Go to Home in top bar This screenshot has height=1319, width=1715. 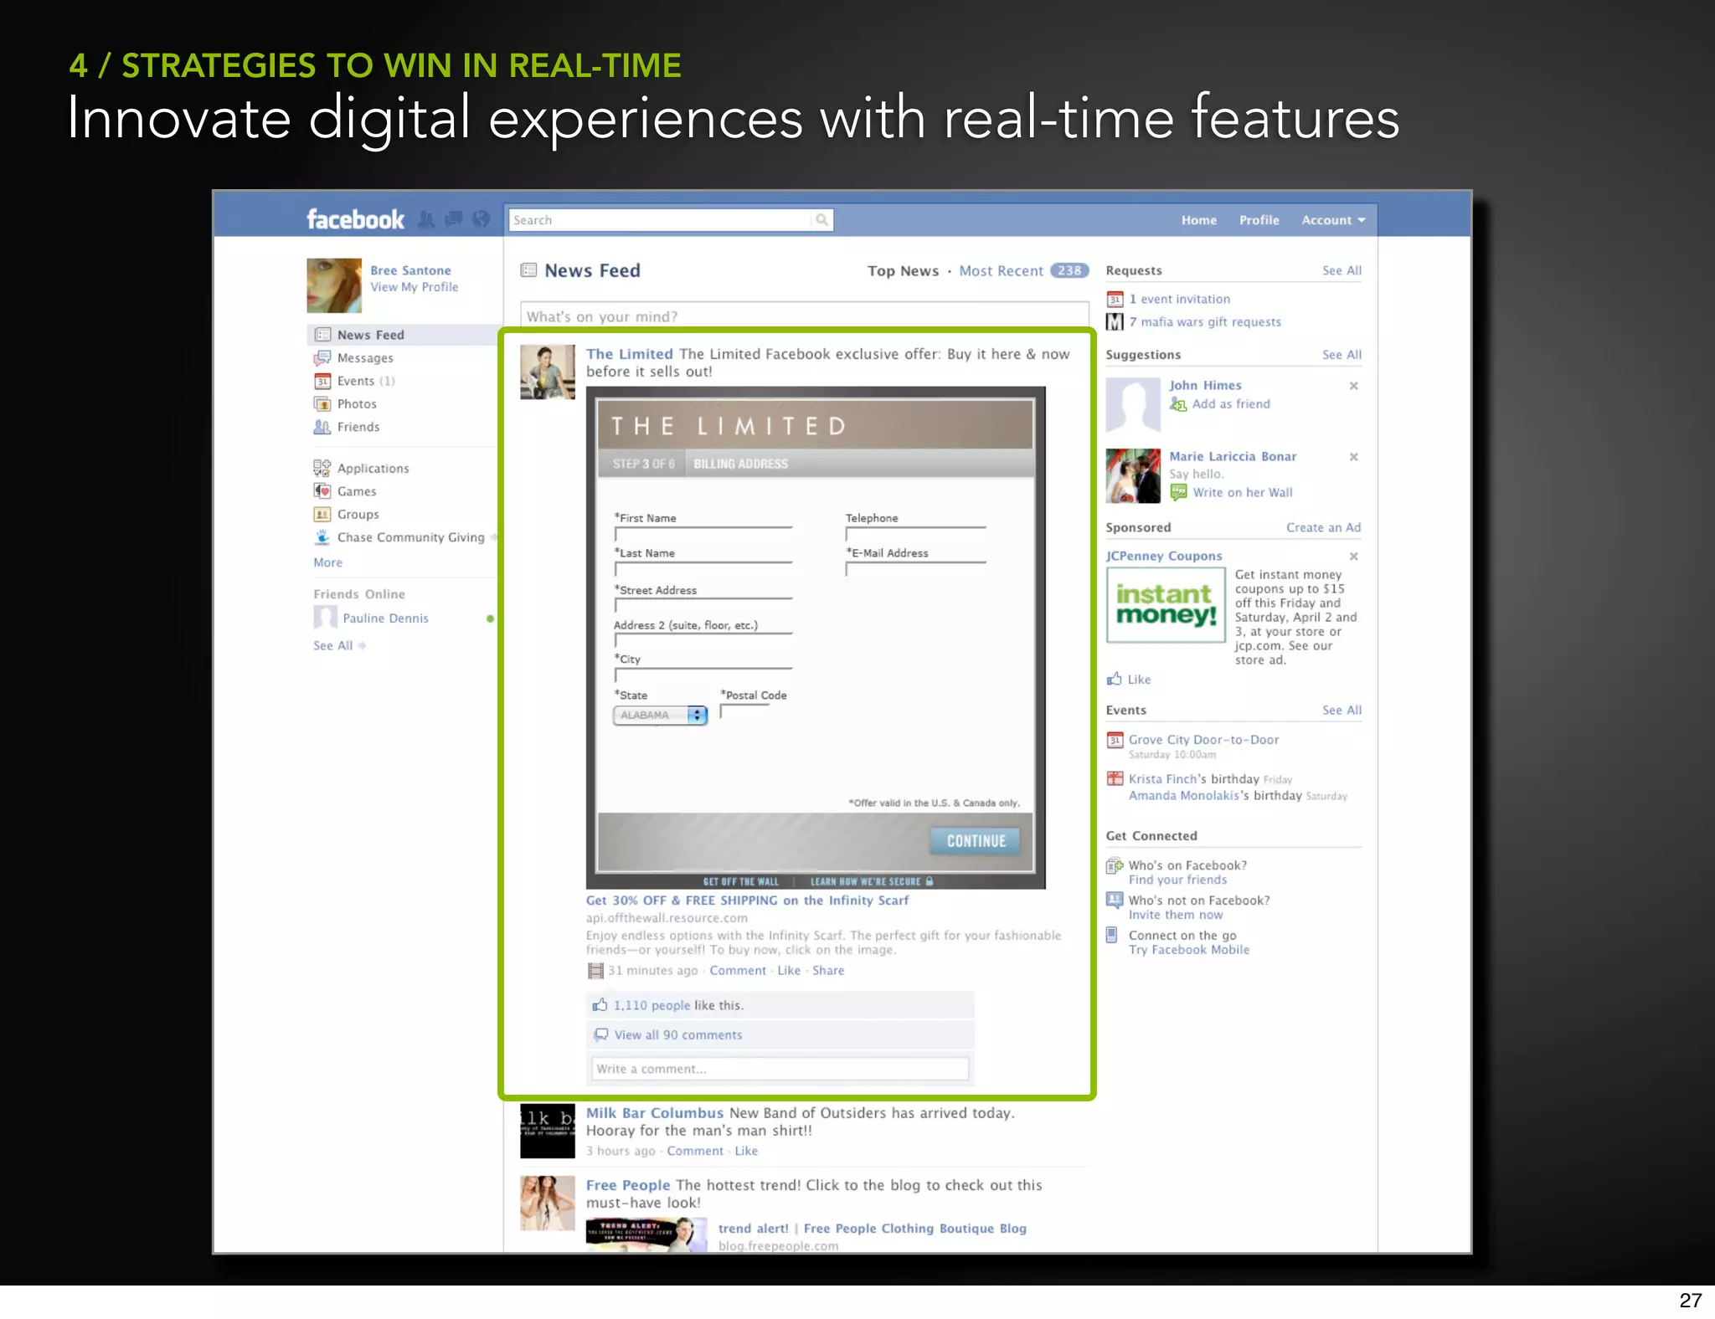[1199, 220]
